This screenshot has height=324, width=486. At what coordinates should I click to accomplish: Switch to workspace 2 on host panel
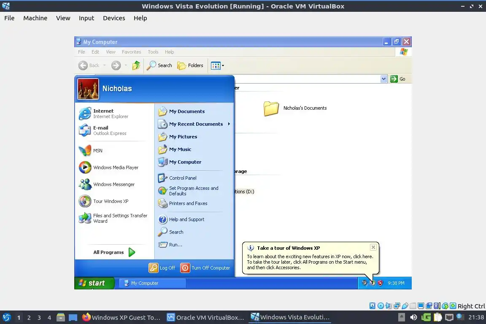tap(29, 318)
